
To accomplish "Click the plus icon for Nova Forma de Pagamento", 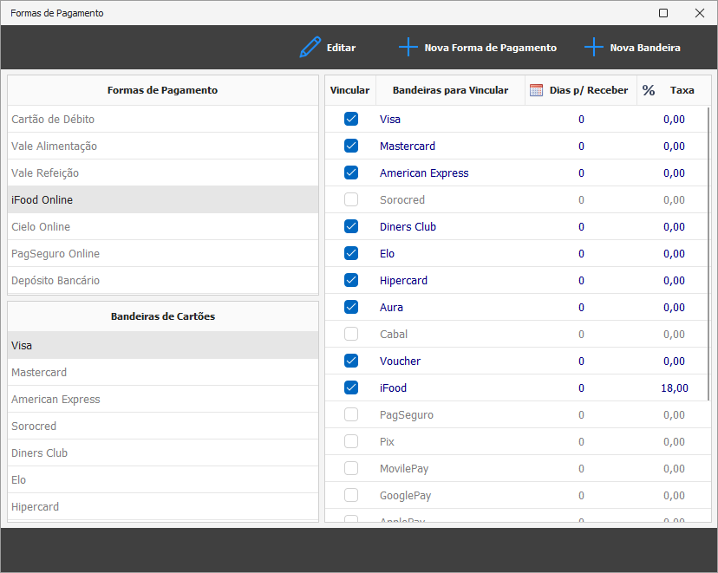I will pos(408,48).
